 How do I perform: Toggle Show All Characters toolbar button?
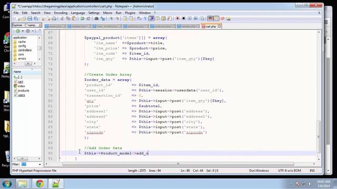tap(145, 19)
